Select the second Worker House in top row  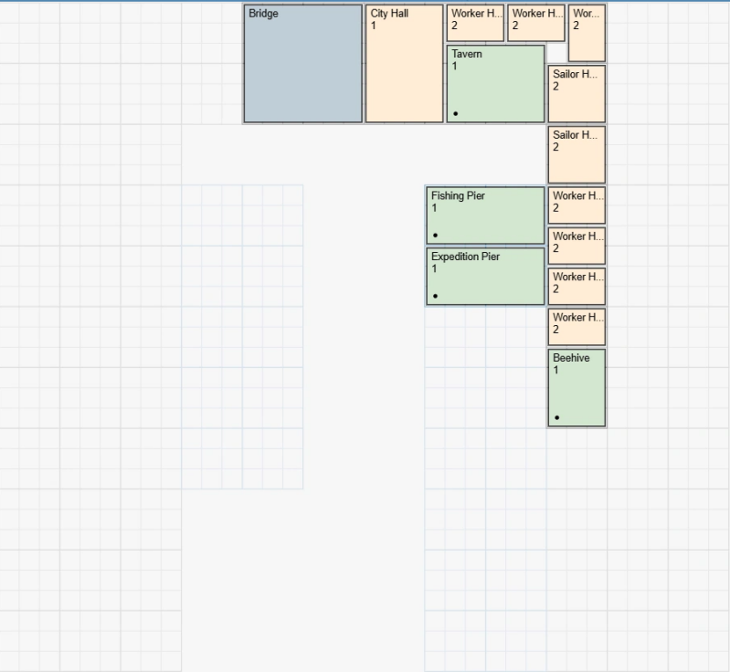[536, 23]
